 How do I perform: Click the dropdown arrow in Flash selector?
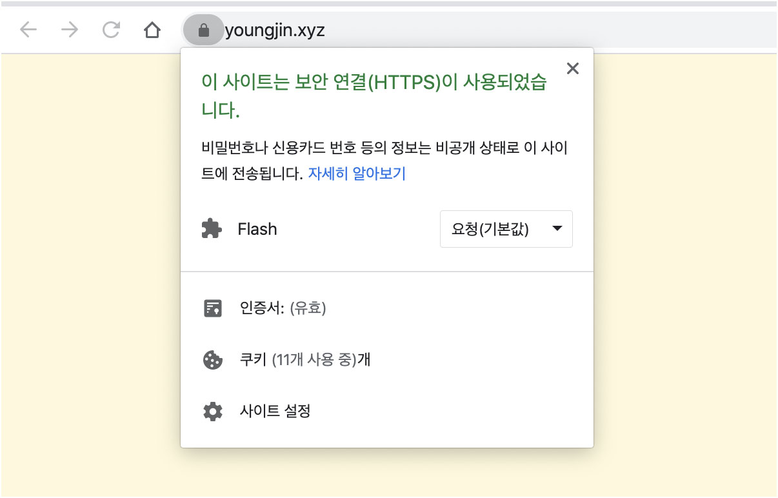click(x=557, y=229)
